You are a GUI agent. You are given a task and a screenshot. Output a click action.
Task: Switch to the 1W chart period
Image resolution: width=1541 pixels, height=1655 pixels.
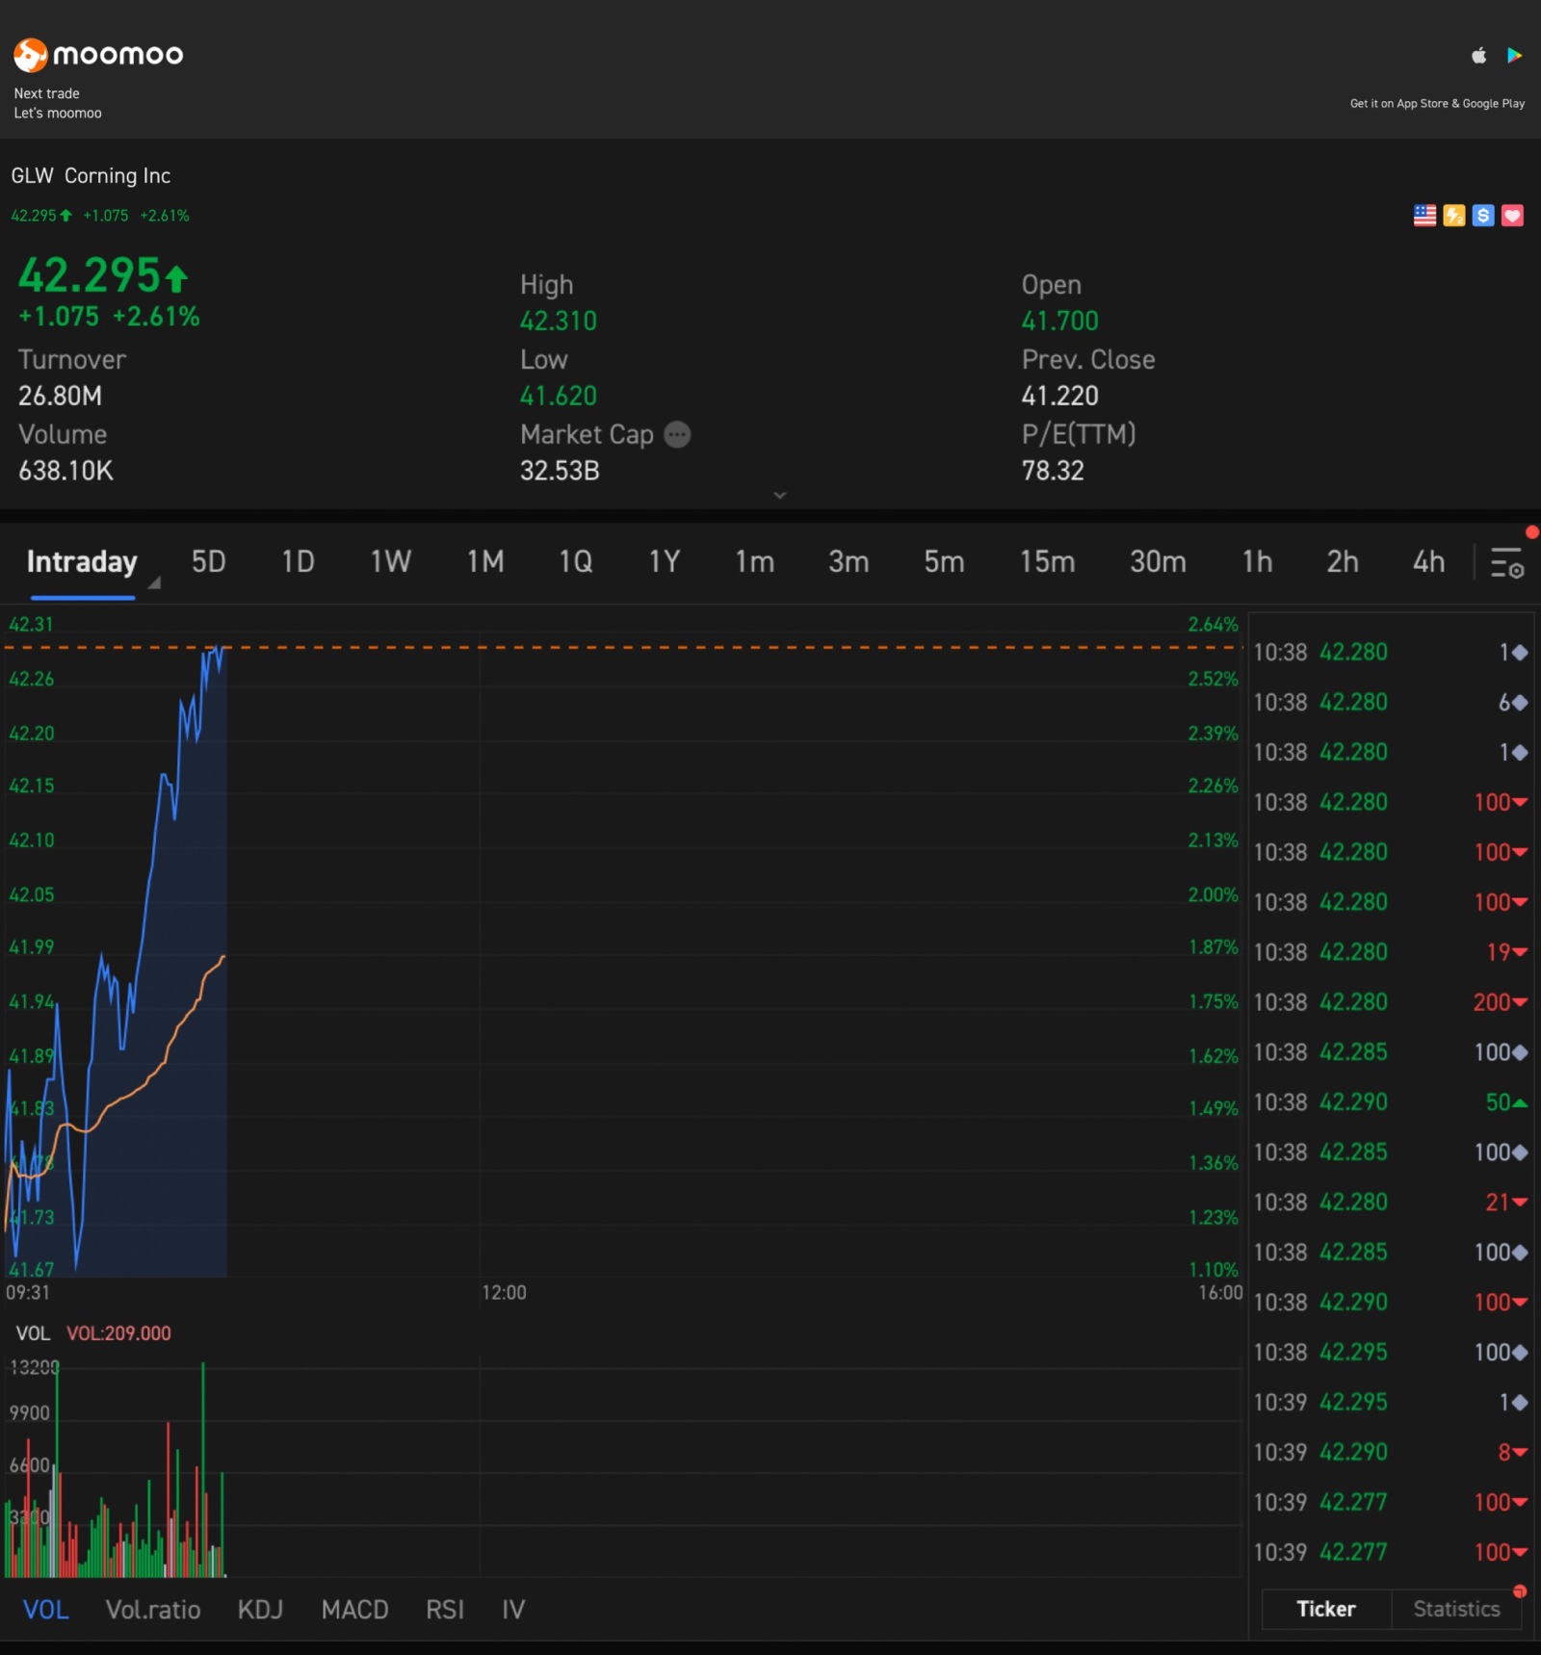click(391, 561)
